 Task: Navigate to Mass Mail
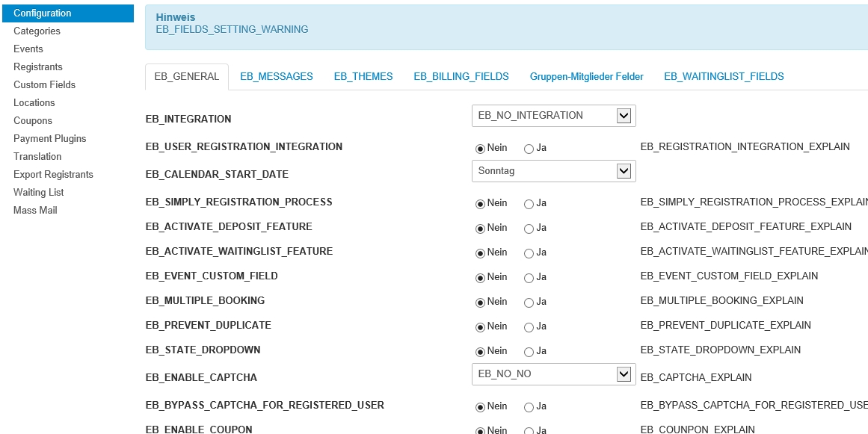click(x=35, y=211)
